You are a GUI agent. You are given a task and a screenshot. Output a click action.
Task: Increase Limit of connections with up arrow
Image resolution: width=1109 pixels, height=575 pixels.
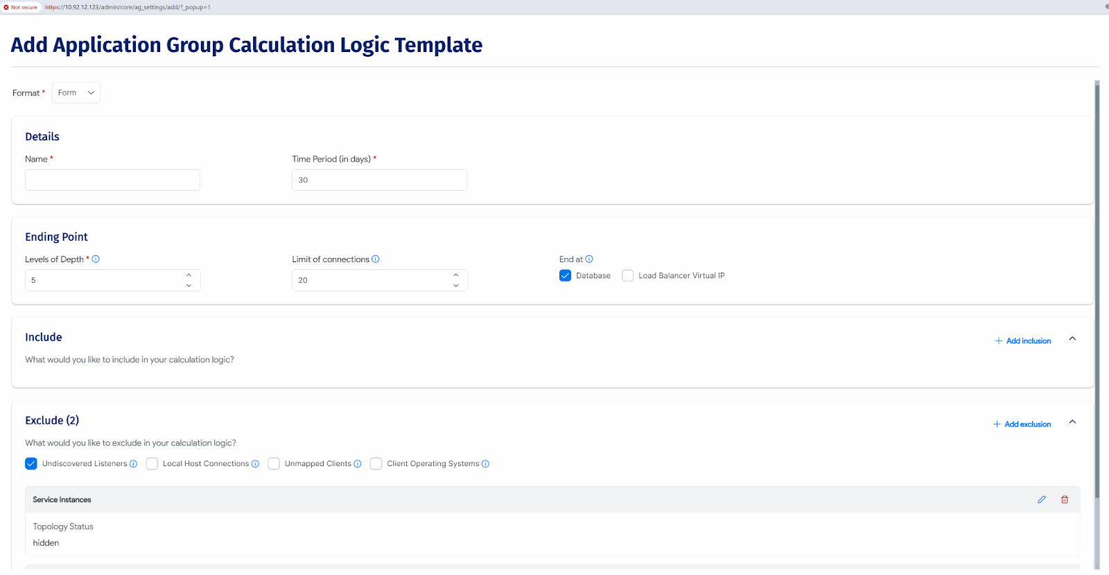456,275
